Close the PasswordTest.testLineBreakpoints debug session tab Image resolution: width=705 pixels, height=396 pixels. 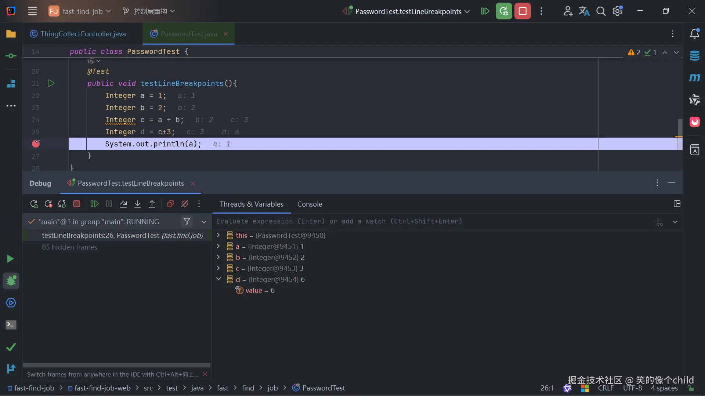pos(193,183)
